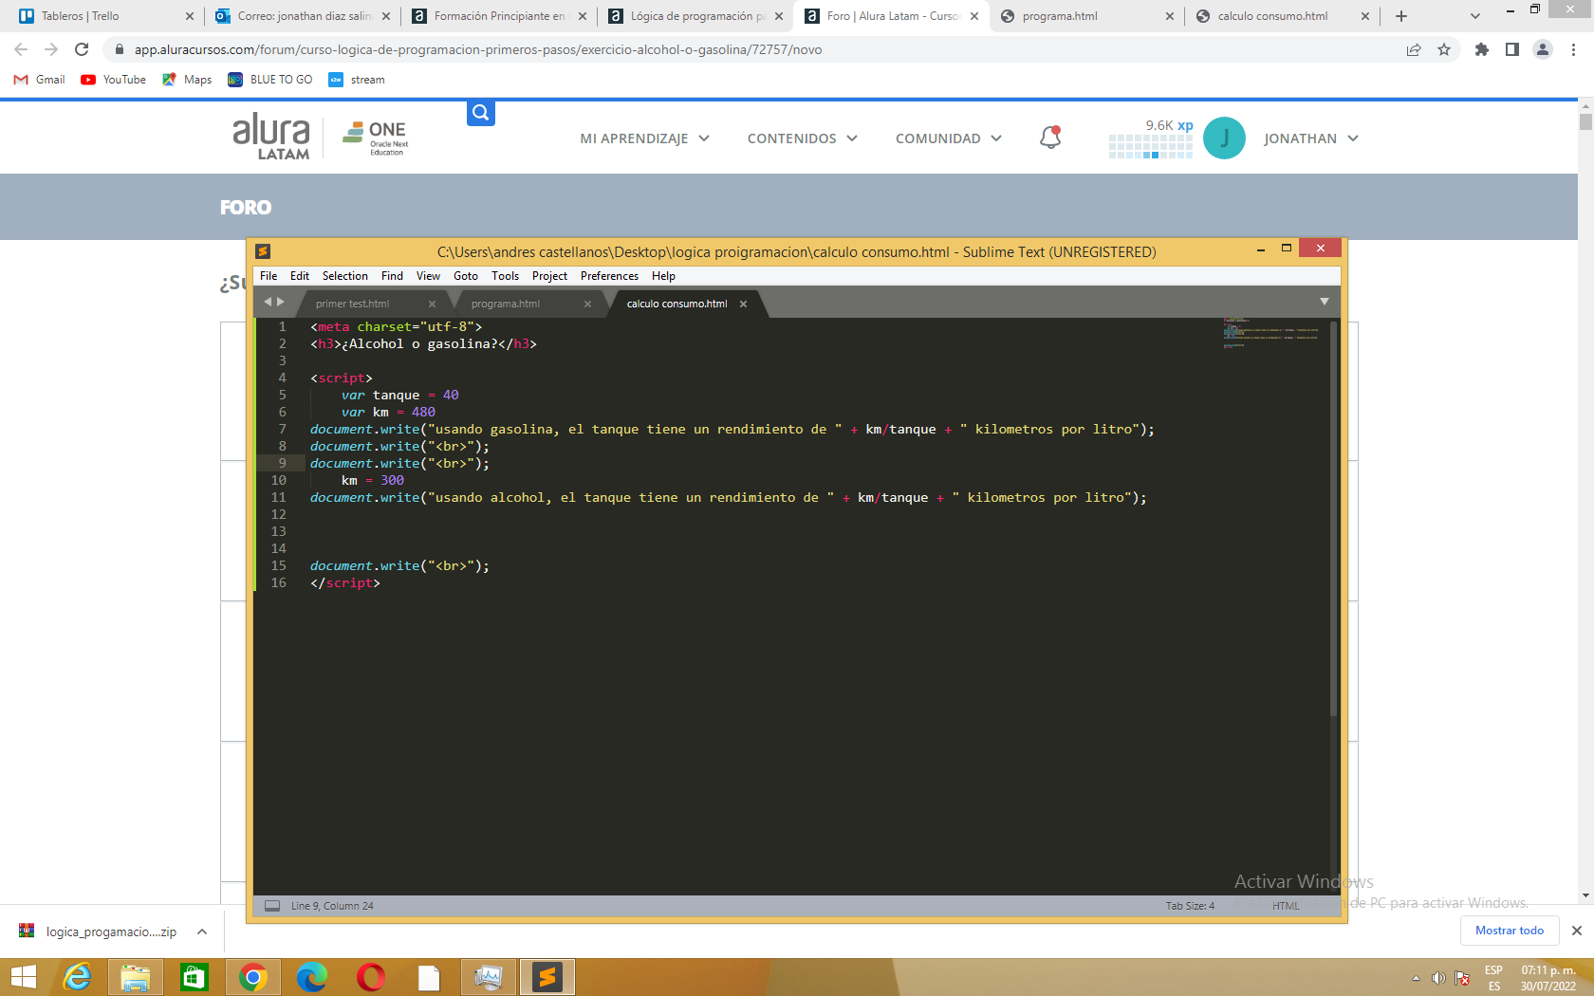Open the Chrome tab search chevron

click(1474, 16)
